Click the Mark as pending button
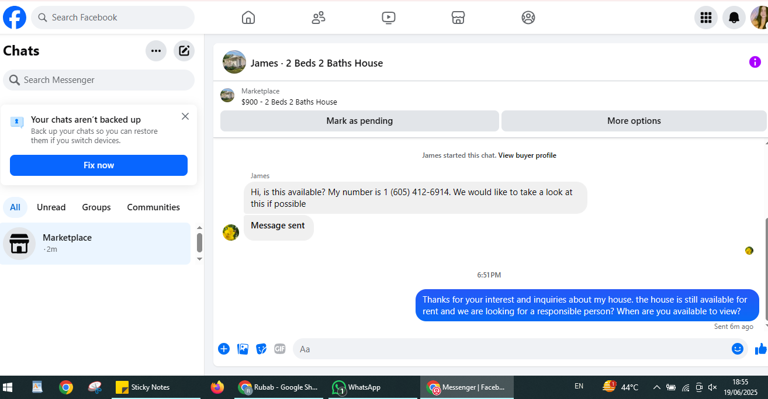Image resolution: width=768 pixels, height=399 pixels. coord(359,121)
